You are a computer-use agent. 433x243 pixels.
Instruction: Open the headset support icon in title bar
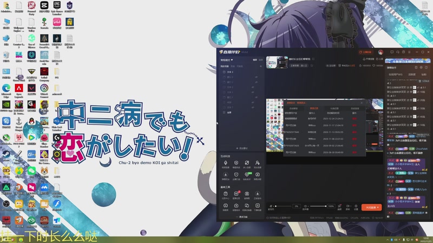pos(398,52)
